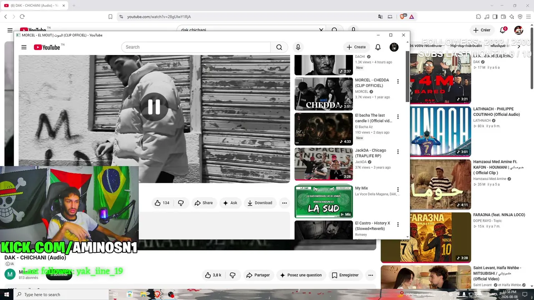Click the MORCEL - CHEDDA (CLIP OFFICIEL) title
This screenshot has height=300, width=534.
point(372,82)
